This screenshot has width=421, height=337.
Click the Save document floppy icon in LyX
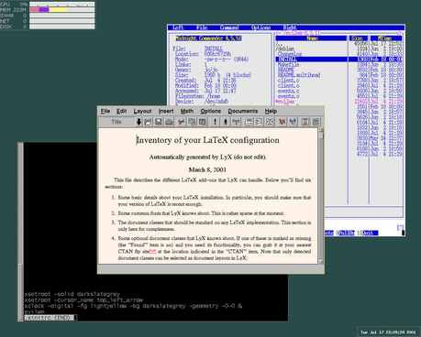(159, 122)
